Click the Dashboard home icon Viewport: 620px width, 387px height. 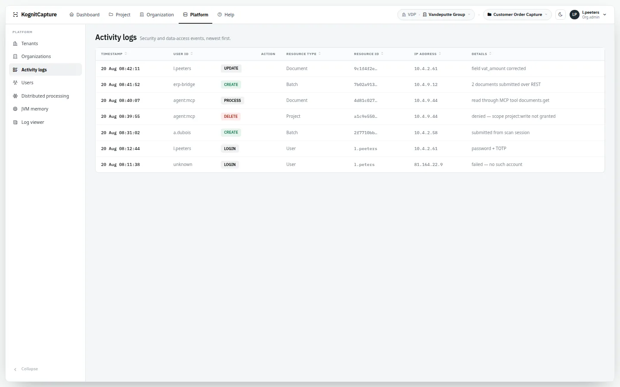tap(72, 15)
